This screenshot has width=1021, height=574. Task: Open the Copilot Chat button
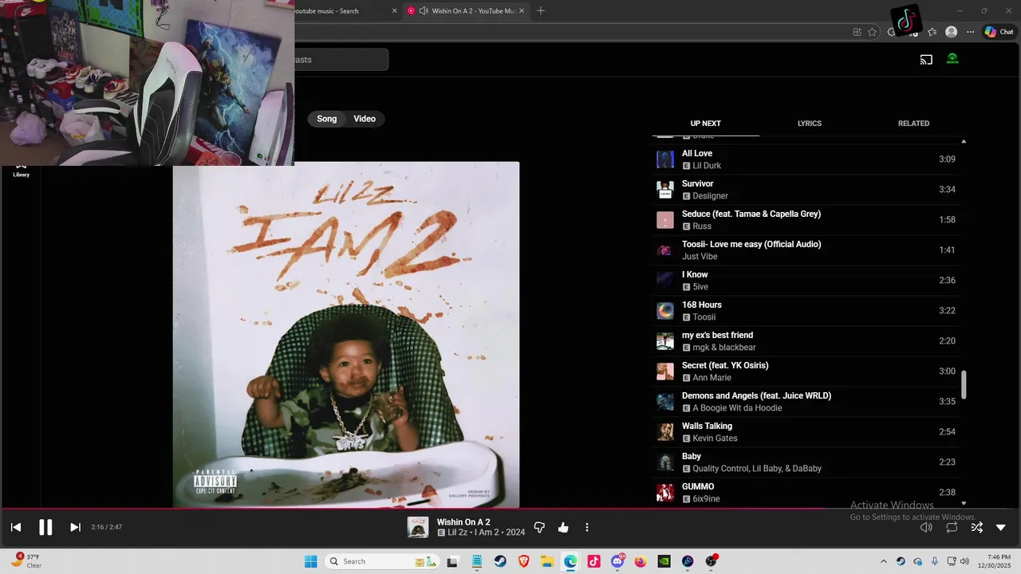(999, 32)
